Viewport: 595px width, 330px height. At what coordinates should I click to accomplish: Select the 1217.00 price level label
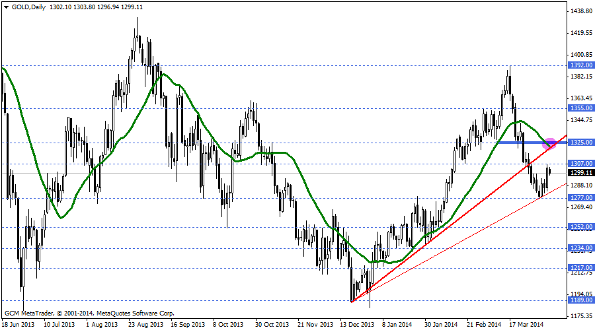click(x=581, y=268)
